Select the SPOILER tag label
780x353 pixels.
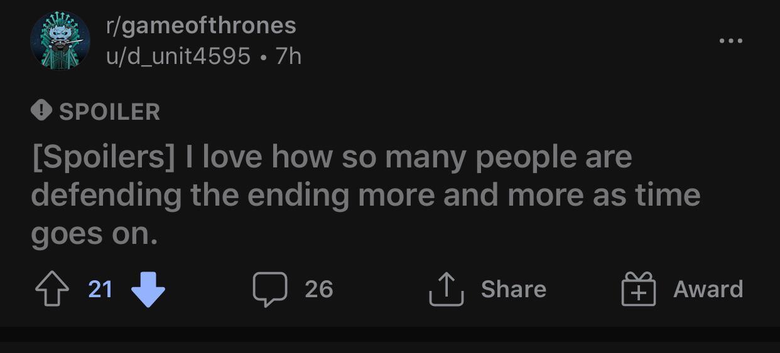[109, 112]
